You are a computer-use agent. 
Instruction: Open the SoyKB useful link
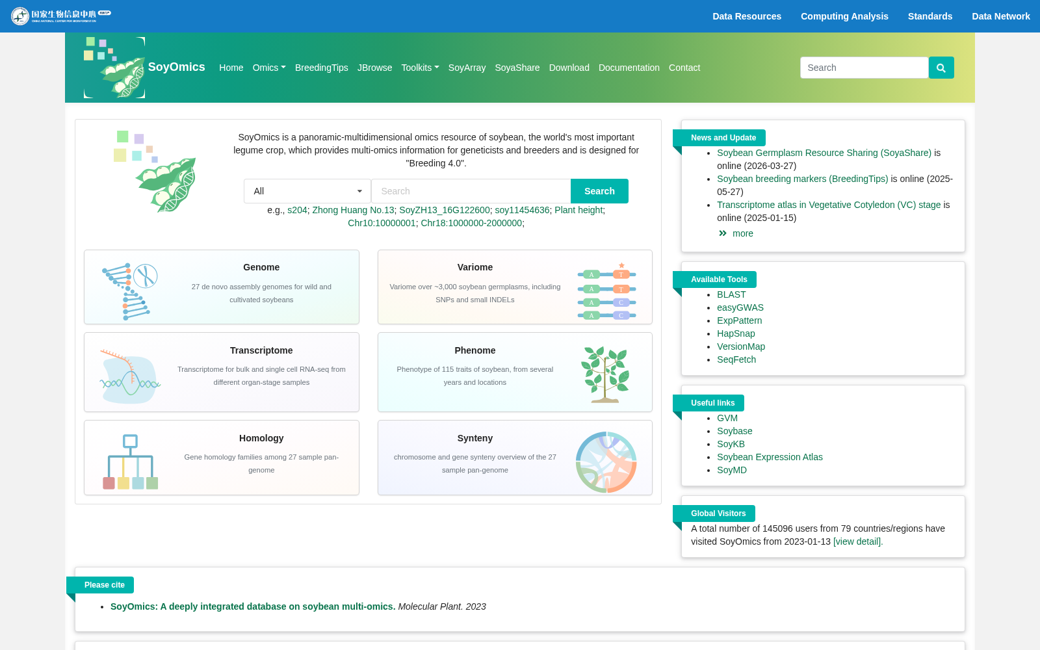731,444
